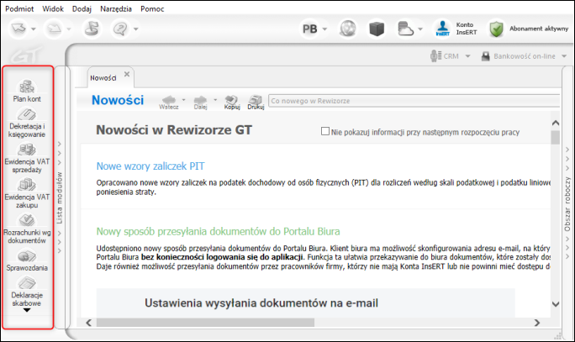This screenshot has width=575, height=342.
Task: Open the Sprawozdania module
Action: [27, 260]
